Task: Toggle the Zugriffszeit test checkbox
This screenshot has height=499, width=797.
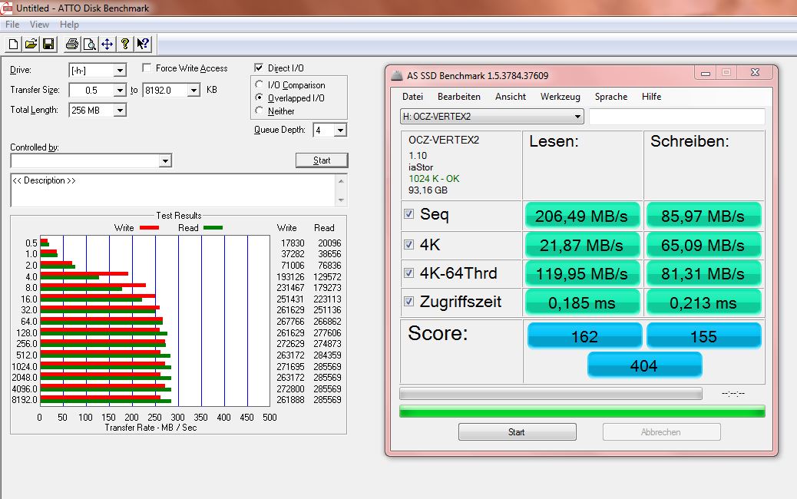Action: click(x=408, y=302)
